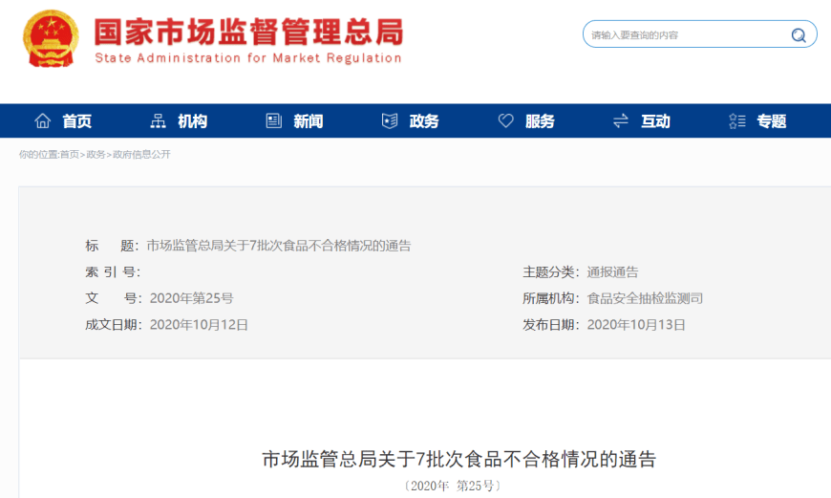Screen dimensions: 831x498
Task: Click the date 2020年10月12日
Action: coord(199,325)
